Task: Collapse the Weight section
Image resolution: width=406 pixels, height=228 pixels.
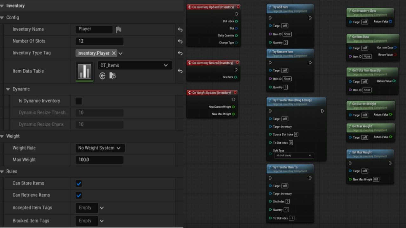Action: (2, 136)
